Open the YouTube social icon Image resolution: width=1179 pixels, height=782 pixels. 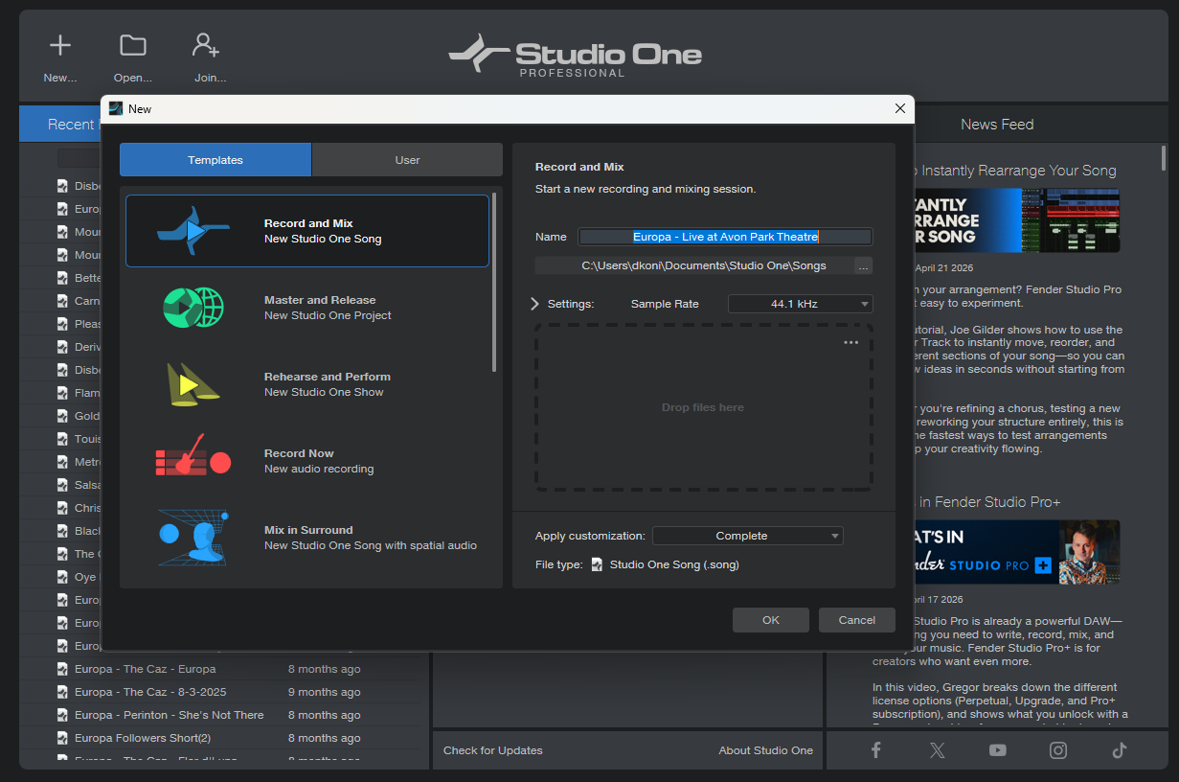pyautogui.click(x=998, y=750)
